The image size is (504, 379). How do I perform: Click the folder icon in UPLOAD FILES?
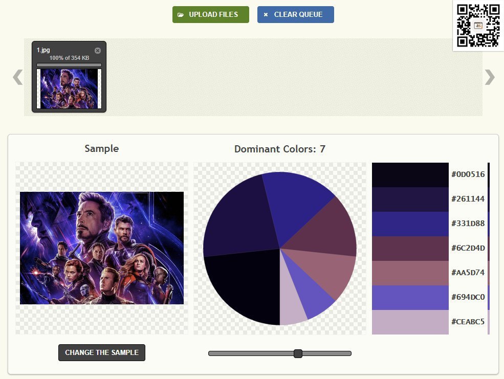tap(181, 15)
